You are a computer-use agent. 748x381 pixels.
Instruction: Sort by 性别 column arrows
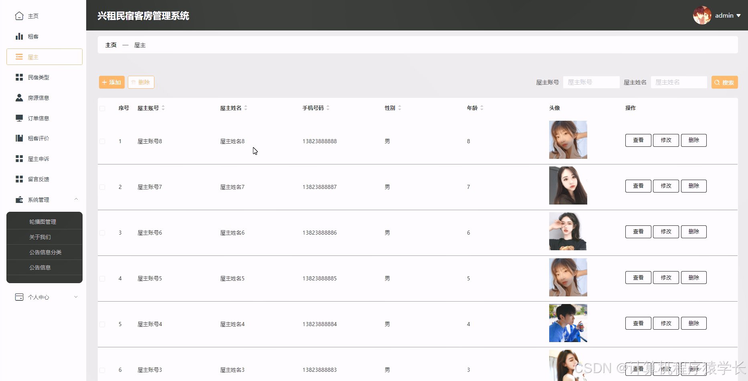point(400,108)
